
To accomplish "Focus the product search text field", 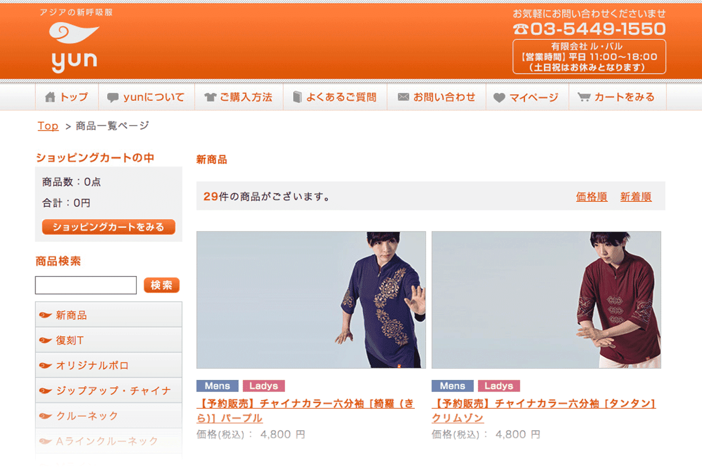I will pos(86,285).
